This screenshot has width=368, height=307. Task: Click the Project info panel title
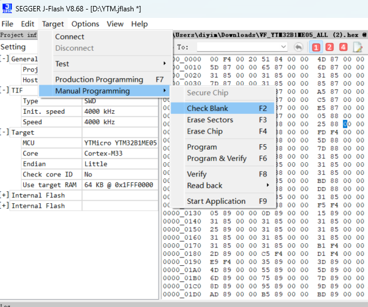pyautogui.click(x=18, y=35)
